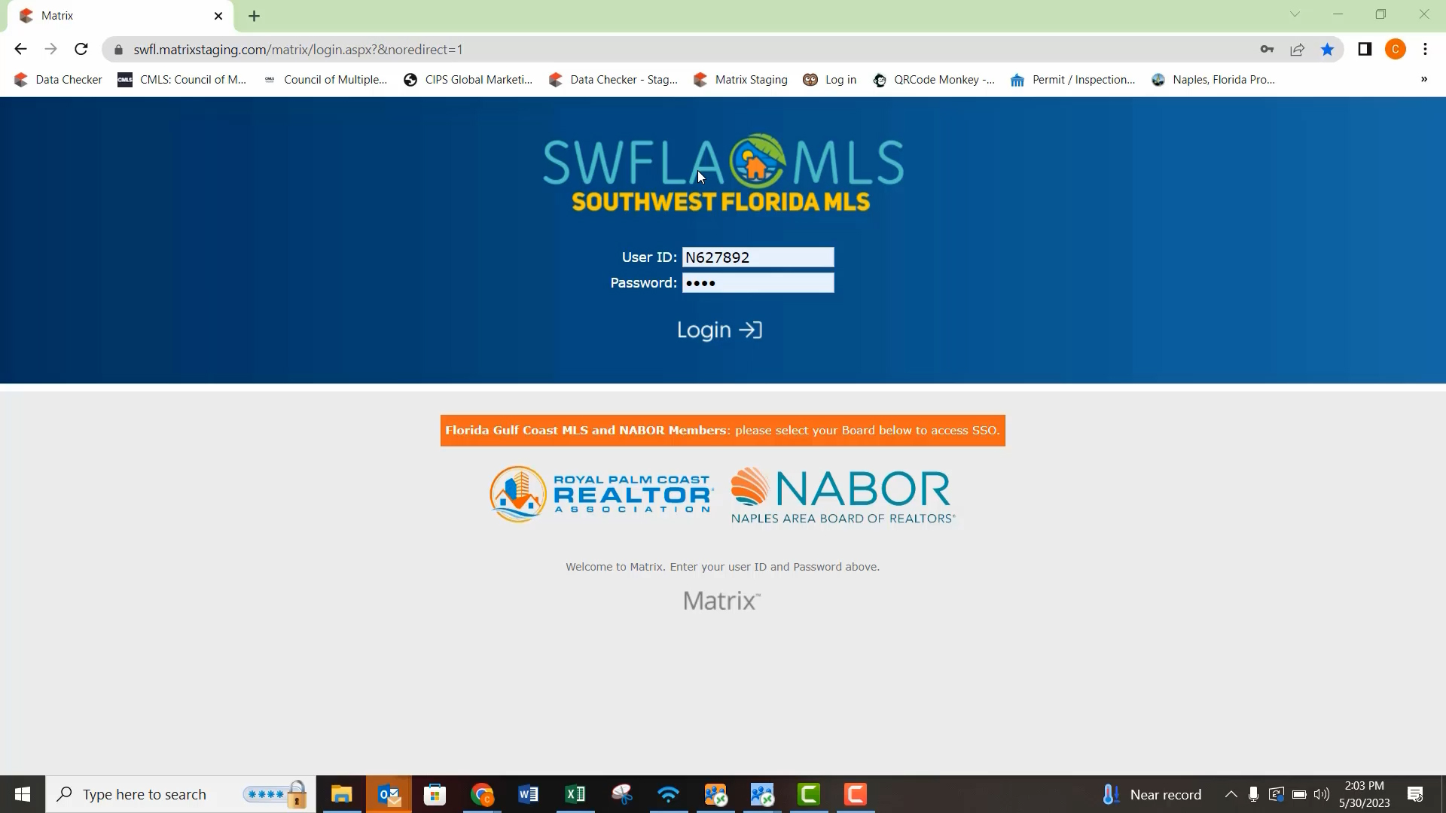Toggle the bookmark star for this page

click(1327, 50)
